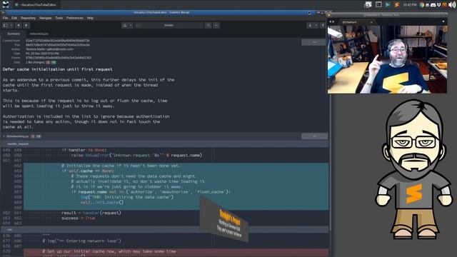Click the pull down-arrow toolbar button

coord(310,26)
